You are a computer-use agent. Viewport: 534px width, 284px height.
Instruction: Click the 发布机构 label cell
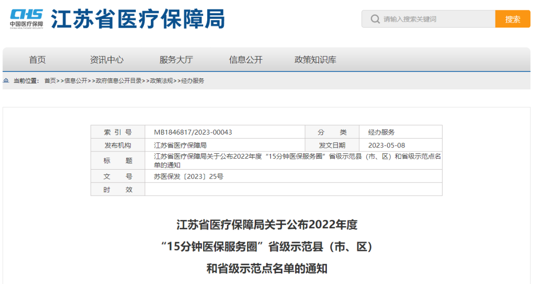click(118, 145)
